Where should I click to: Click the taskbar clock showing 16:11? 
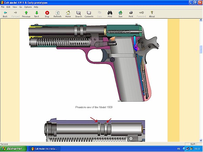197,149
